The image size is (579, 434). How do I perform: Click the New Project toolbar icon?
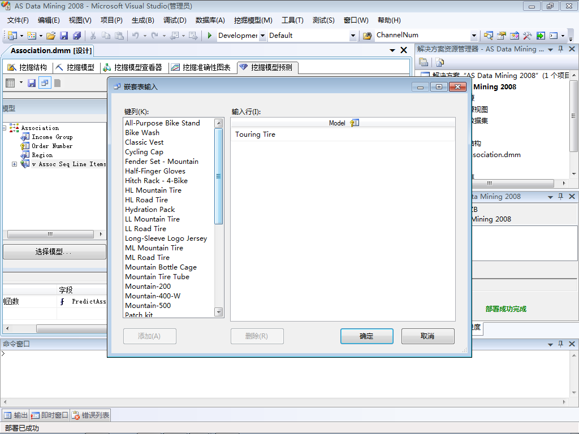[12, 36]
